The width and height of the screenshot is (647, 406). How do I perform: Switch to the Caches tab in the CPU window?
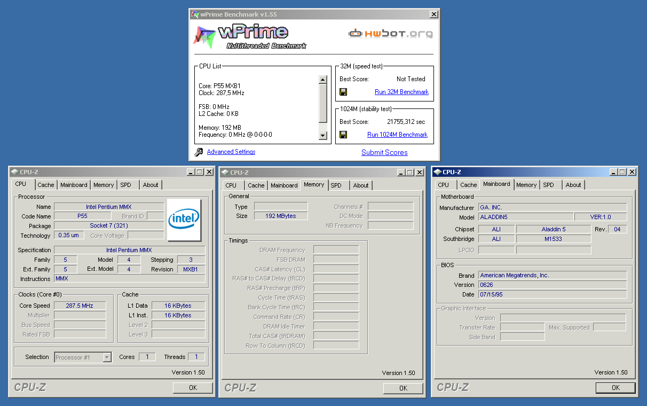[46, 185]
